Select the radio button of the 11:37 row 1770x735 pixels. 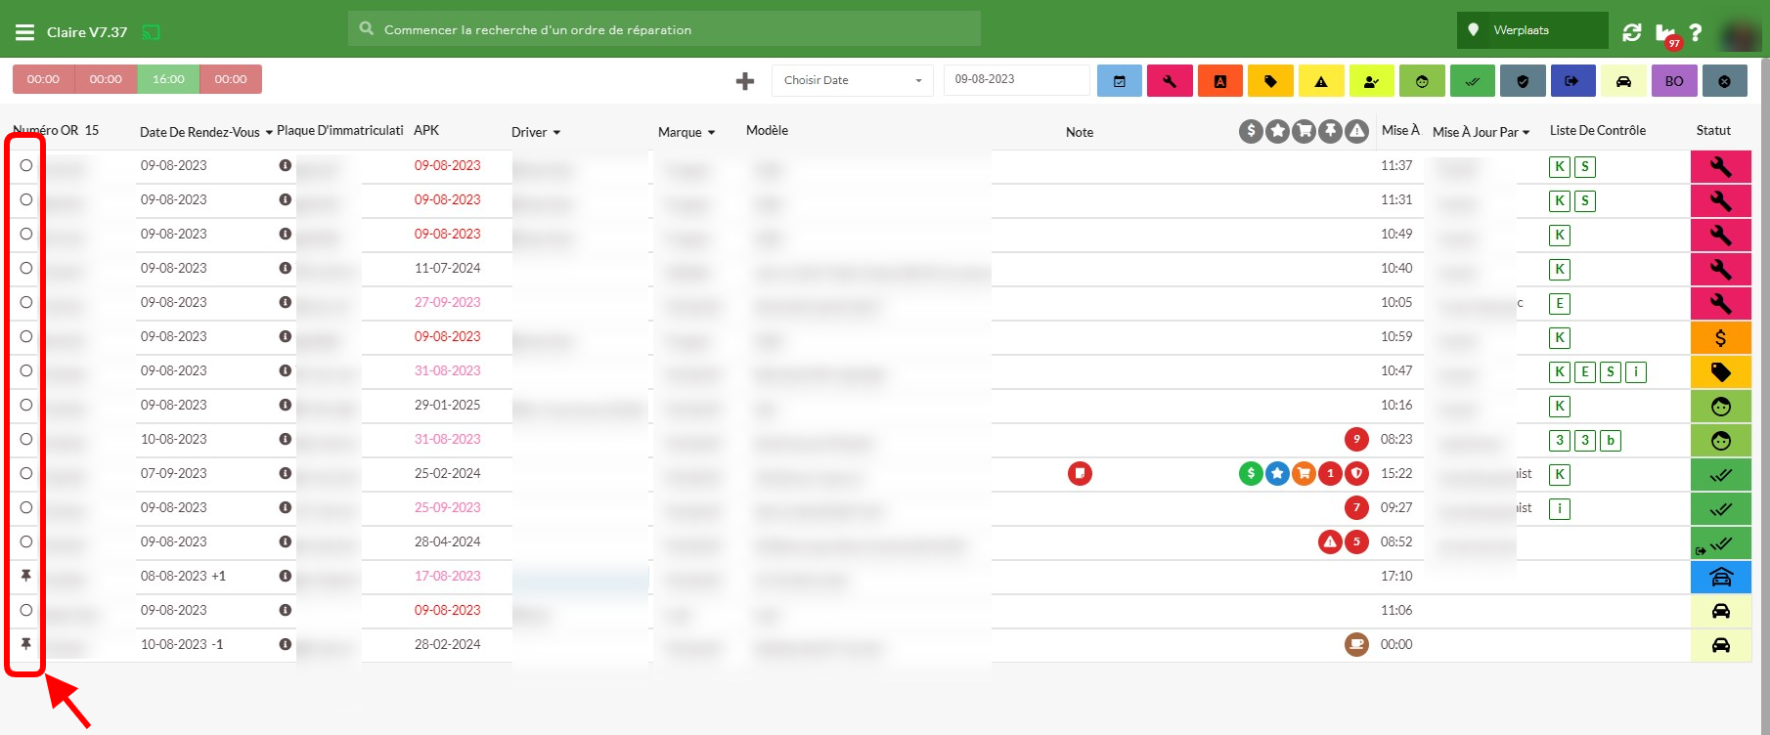26,165
